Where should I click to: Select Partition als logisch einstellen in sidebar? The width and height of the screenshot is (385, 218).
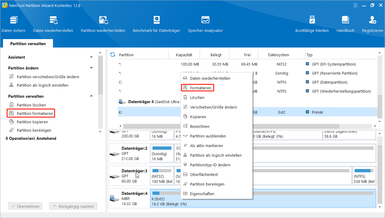click(38, 85)
